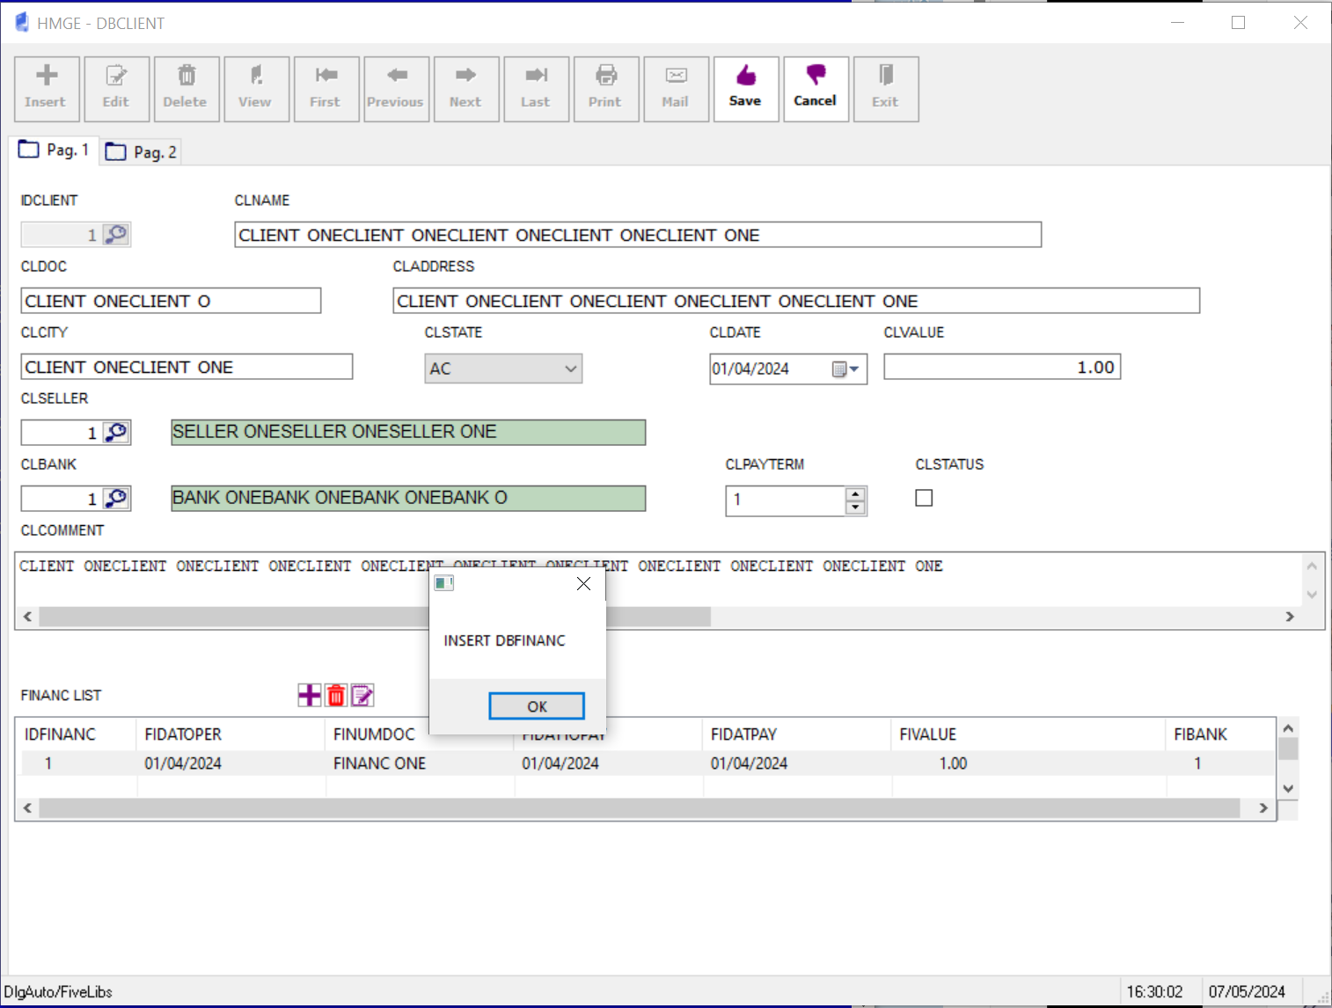The height and width of the screenshot is (1008, 1332).
Task: Click the Cancel thumbs-down icon
Action: pos(815,77)
